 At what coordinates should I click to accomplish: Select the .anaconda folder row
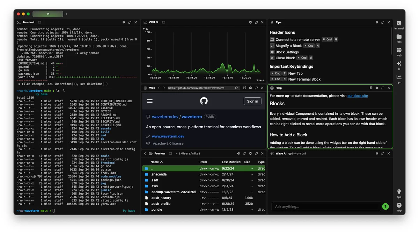pos(204,174)
